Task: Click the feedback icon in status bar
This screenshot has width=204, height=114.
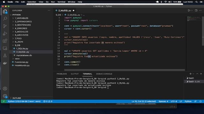Action: point(195,101)
